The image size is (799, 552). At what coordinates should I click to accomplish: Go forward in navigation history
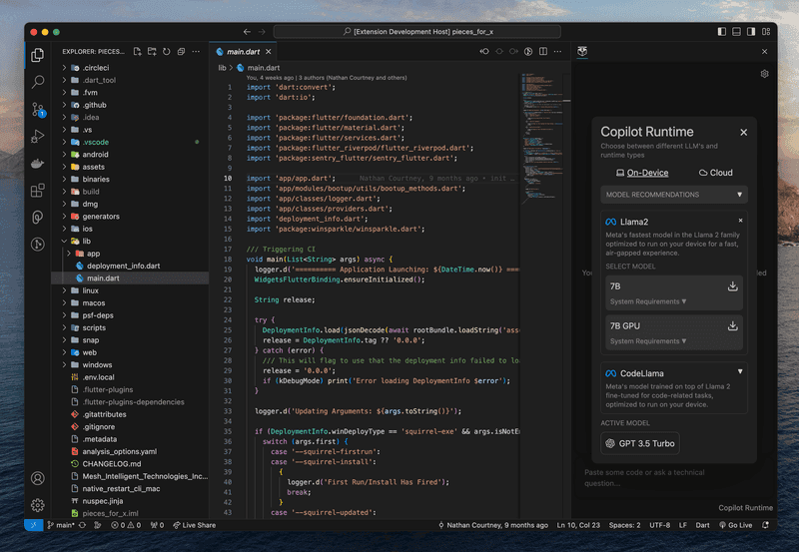coord(262,32)
